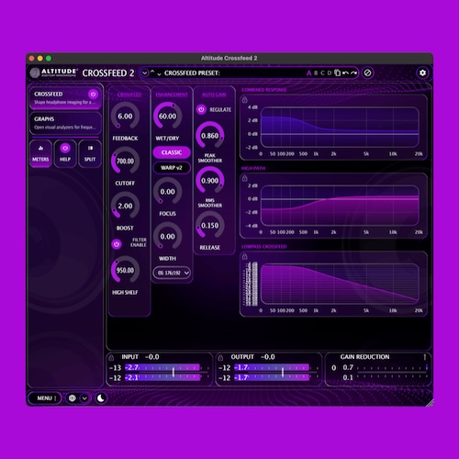Select preset slot B

tap(316, 73)
